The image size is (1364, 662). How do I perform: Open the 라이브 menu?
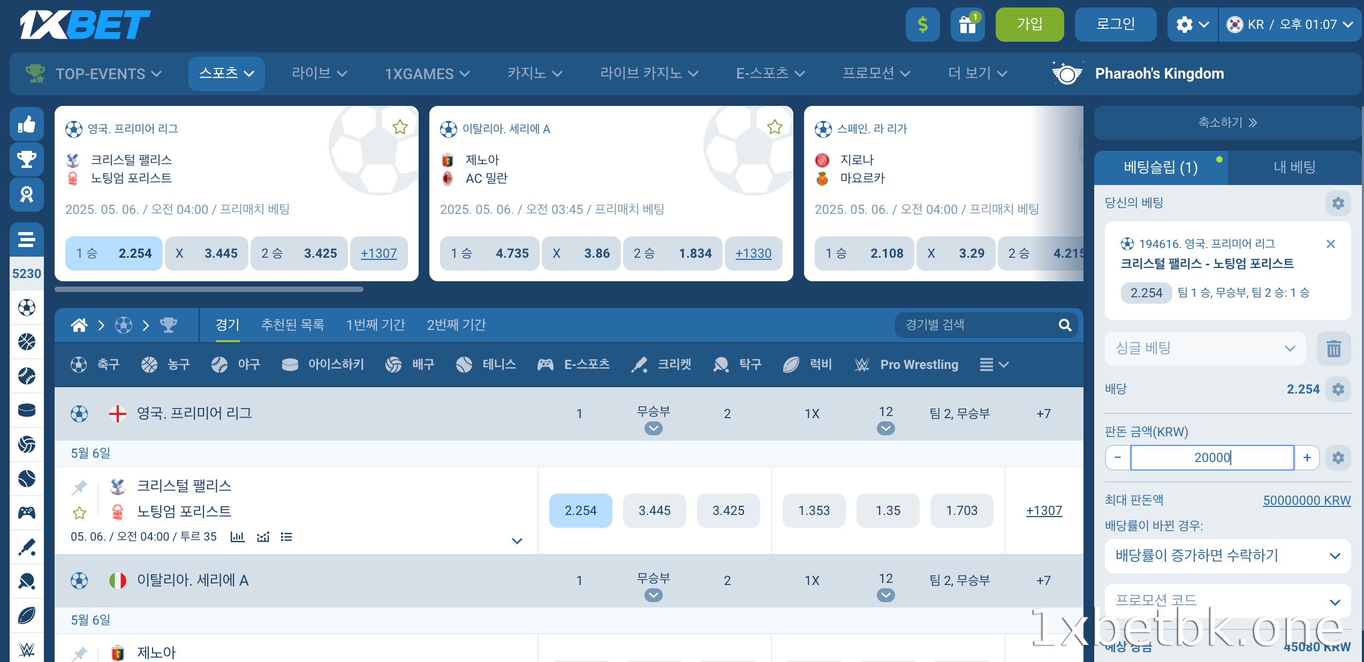[319, 74]
